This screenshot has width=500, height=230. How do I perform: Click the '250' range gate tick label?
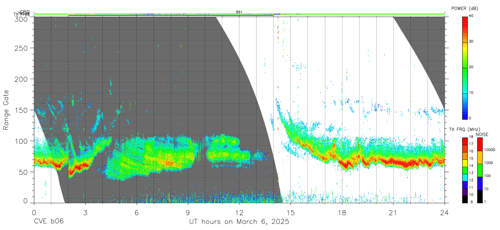(21, 48)
